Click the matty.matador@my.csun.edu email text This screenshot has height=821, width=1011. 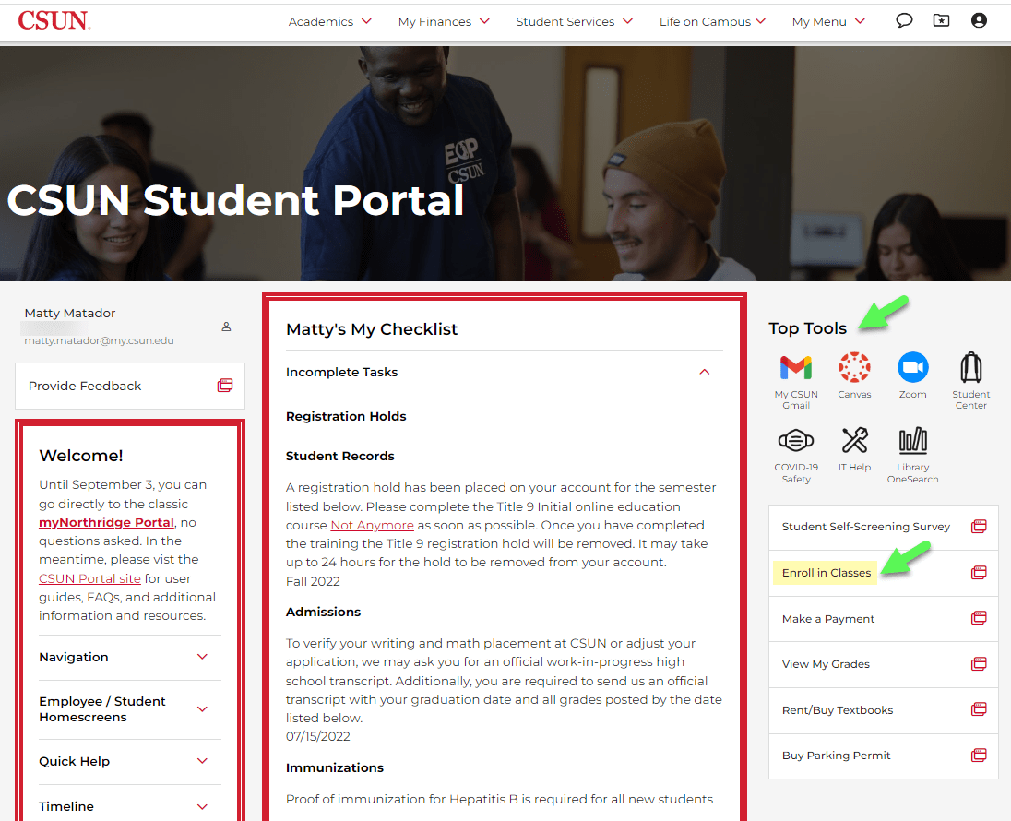(x=100, y=340)
